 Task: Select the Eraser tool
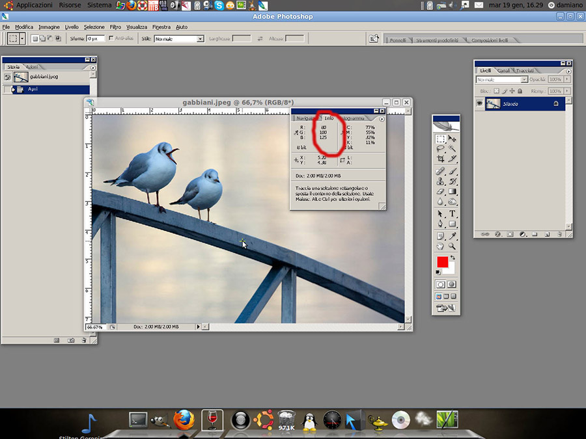pyautogui.click(x=441, y=192)
